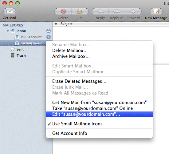Collapse the Inbox disclosure triangle
Image resolution: width=169 pixels, height=154 pixels.
[8, 31]
